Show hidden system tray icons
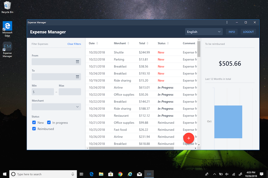The width and height of the screenshot is (268, 178). [215, 174]
